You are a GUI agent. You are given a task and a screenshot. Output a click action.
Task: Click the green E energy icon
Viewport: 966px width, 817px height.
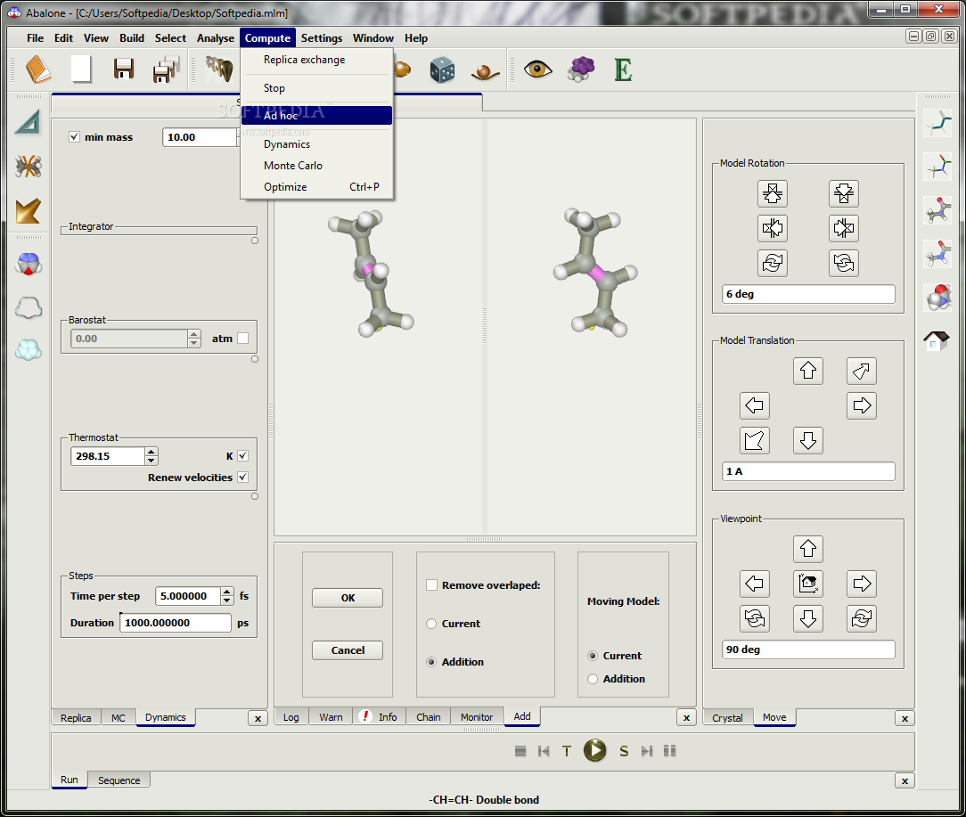pos(623,69)
